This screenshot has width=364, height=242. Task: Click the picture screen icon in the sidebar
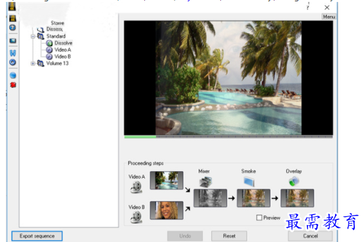[x=13, y=41]
